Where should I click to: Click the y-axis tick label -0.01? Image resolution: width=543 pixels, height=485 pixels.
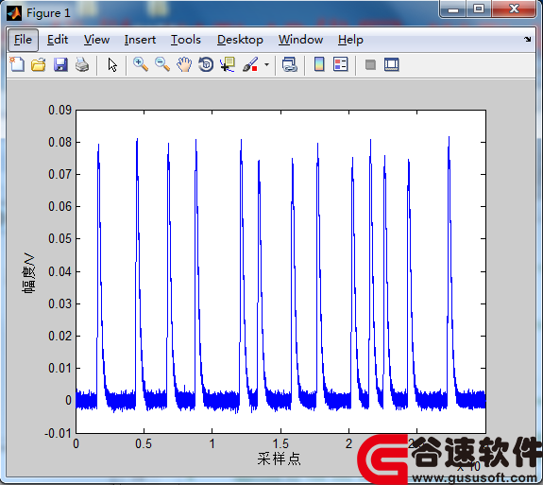58,433
